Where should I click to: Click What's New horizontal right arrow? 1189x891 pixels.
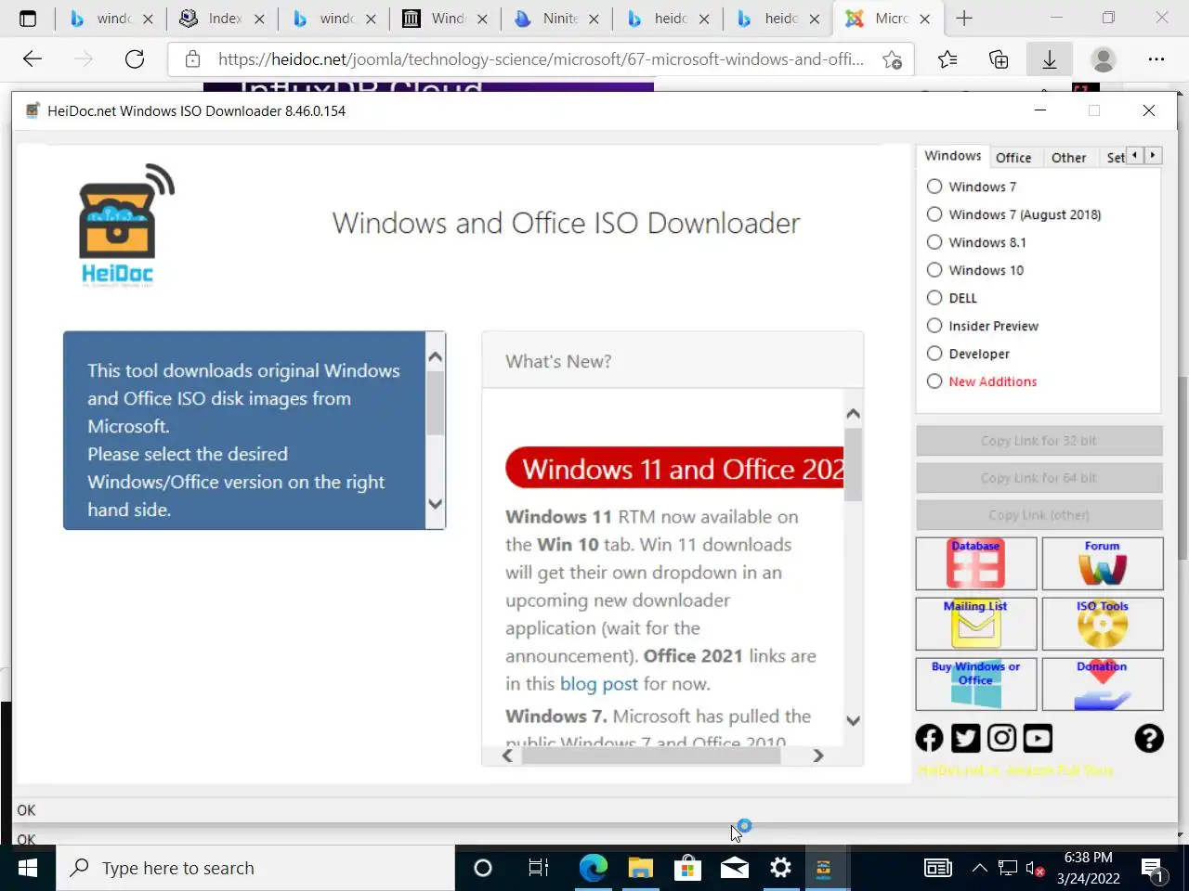(x=817, y=755)
